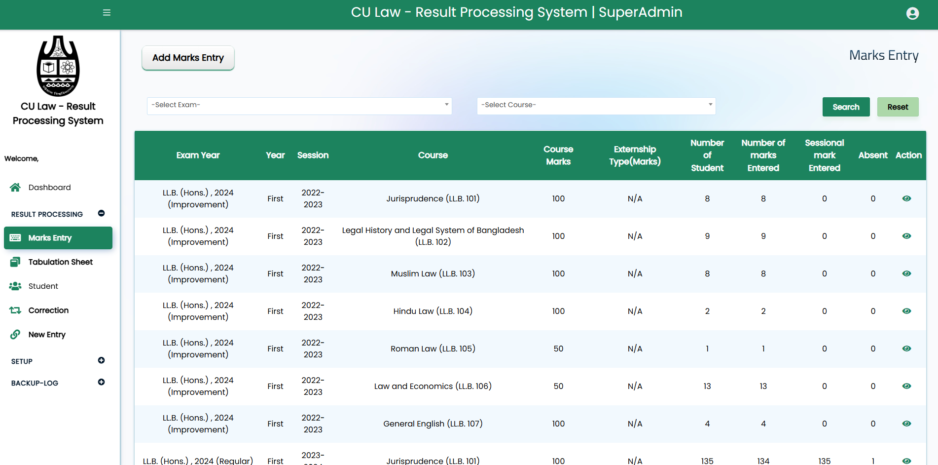This screenshot has height=465, width=938.
Task: Open the Select Course dropdown
Action: pyautogui.click(x=596, y=106)
